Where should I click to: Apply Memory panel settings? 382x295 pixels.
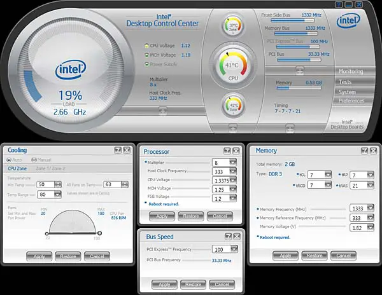point(285,256)
